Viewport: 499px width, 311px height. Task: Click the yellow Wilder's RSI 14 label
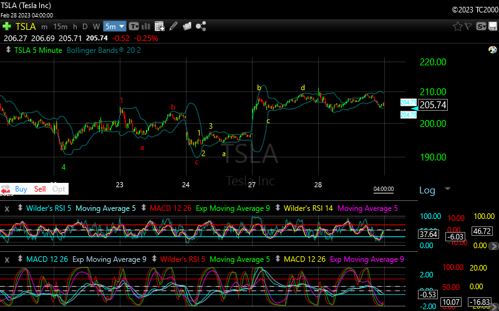click(x=308, y=208)
